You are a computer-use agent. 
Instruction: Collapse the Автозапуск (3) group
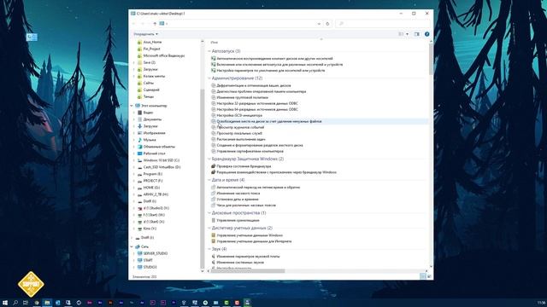click(209, 51)
